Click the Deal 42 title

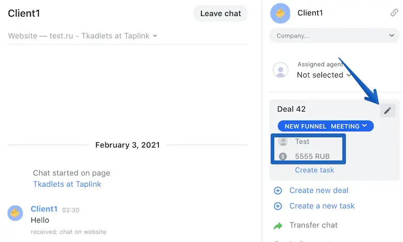[x=291, y=109]
